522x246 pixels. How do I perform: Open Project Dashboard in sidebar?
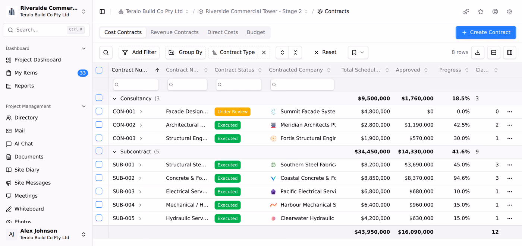(46, 60)
